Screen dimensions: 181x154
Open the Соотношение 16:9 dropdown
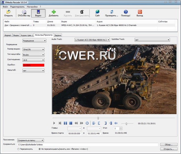[33, 60]
